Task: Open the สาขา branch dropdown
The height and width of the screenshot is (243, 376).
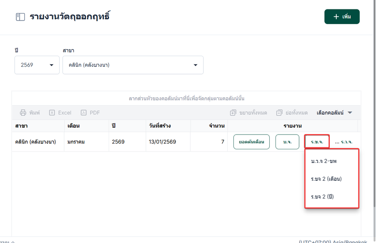Action: coord(133,65)
